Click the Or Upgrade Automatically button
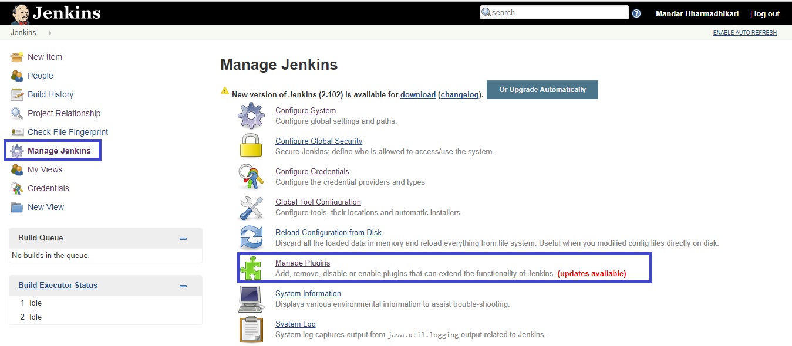Screen dimensions: 792x346 pos(542,90)
